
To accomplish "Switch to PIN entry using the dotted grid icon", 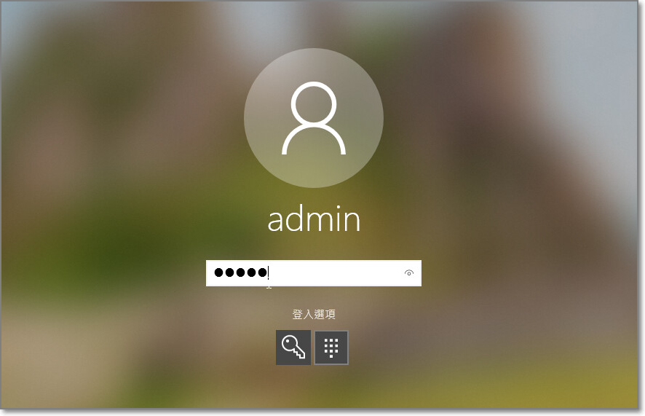I will coord(331,348).
